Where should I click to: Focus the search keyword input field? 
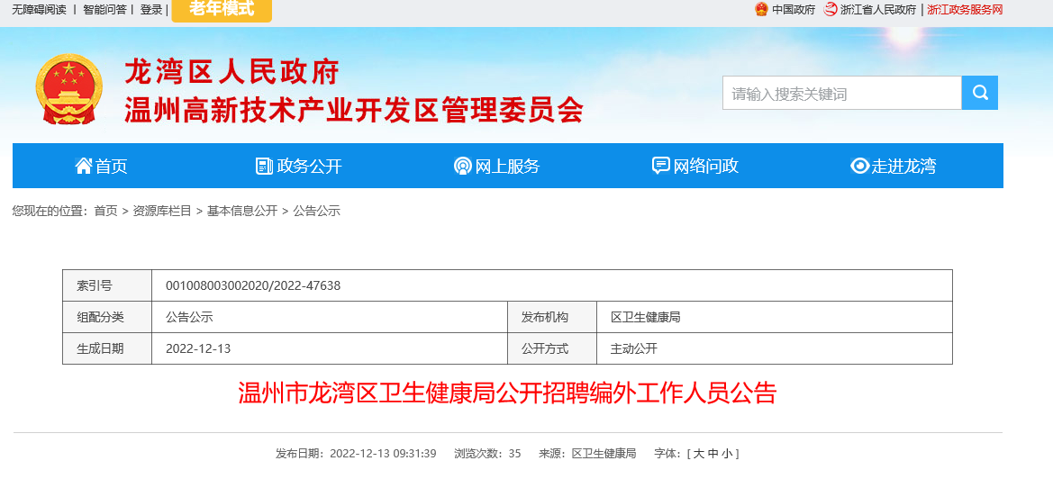coord(842,93)
